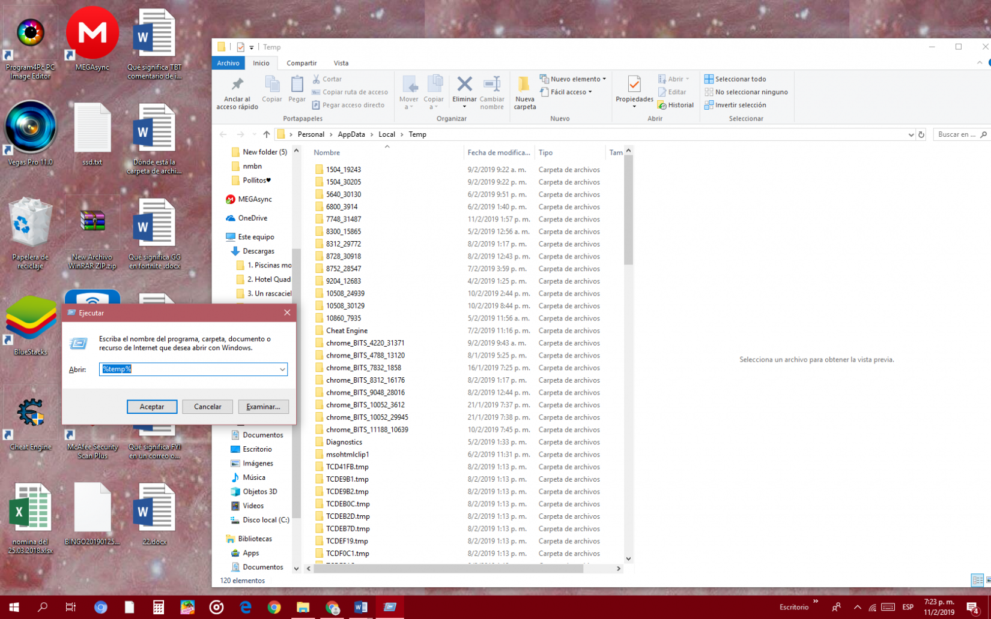Expand the address bar history dropdown
This screenshot has height=619, width=991.
click(x=911, y=134)
